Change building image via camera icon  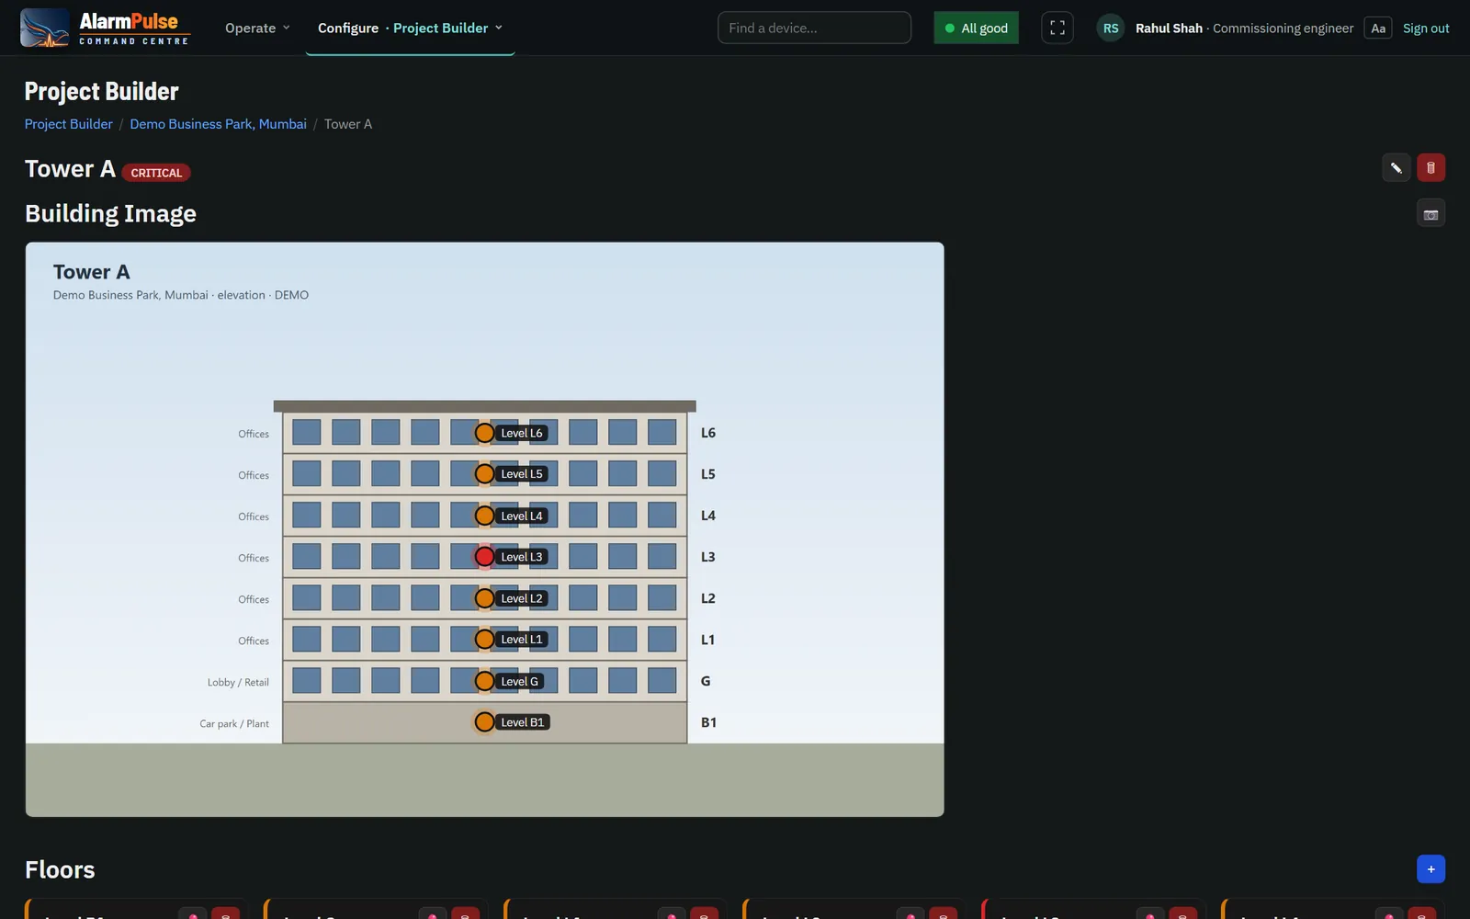click(x=1430, y=213)
